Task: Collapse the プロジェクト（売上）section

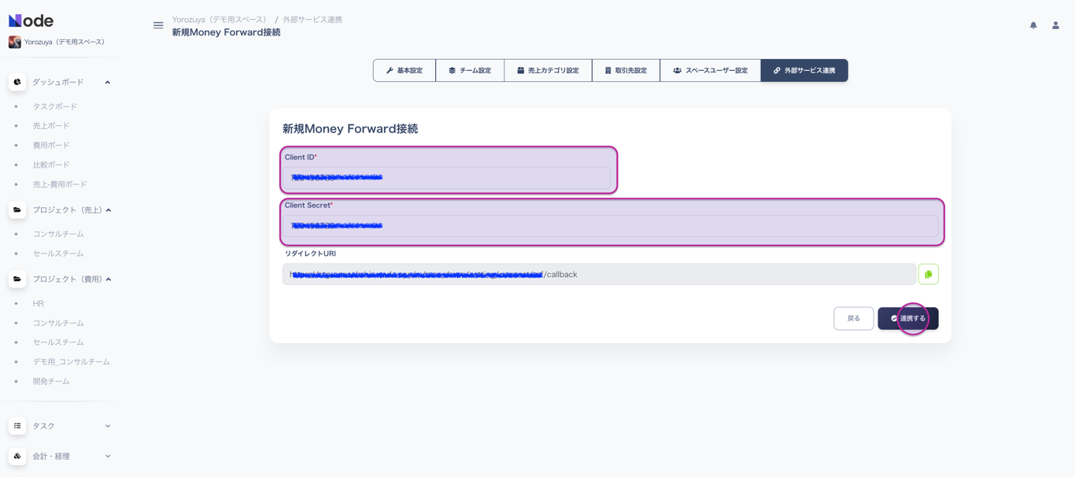Action: pyautogui.click(x=109, y=210)
